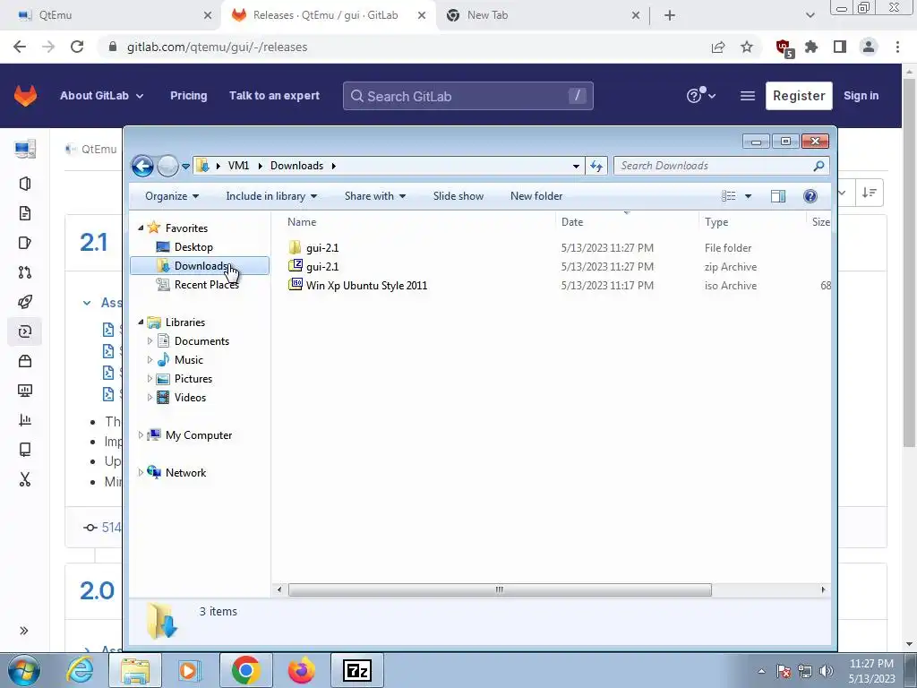This screenshot has width=917, height=688.
Task: Click the volume icon in system tray
Action: click(827, 671)
